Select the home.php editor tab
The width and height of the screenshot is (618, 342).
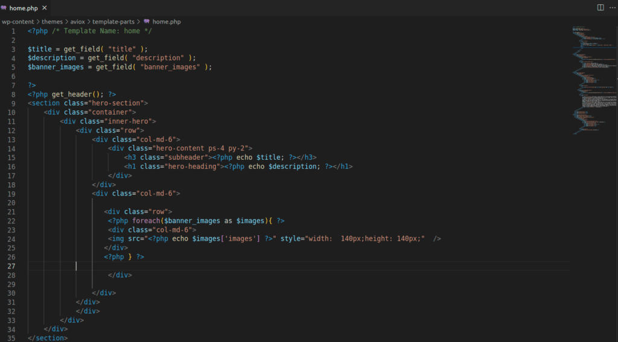23,8
